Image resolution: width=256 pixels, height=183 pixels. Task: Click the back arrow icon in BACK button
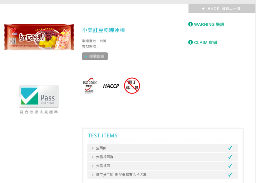tap(203, 9)
